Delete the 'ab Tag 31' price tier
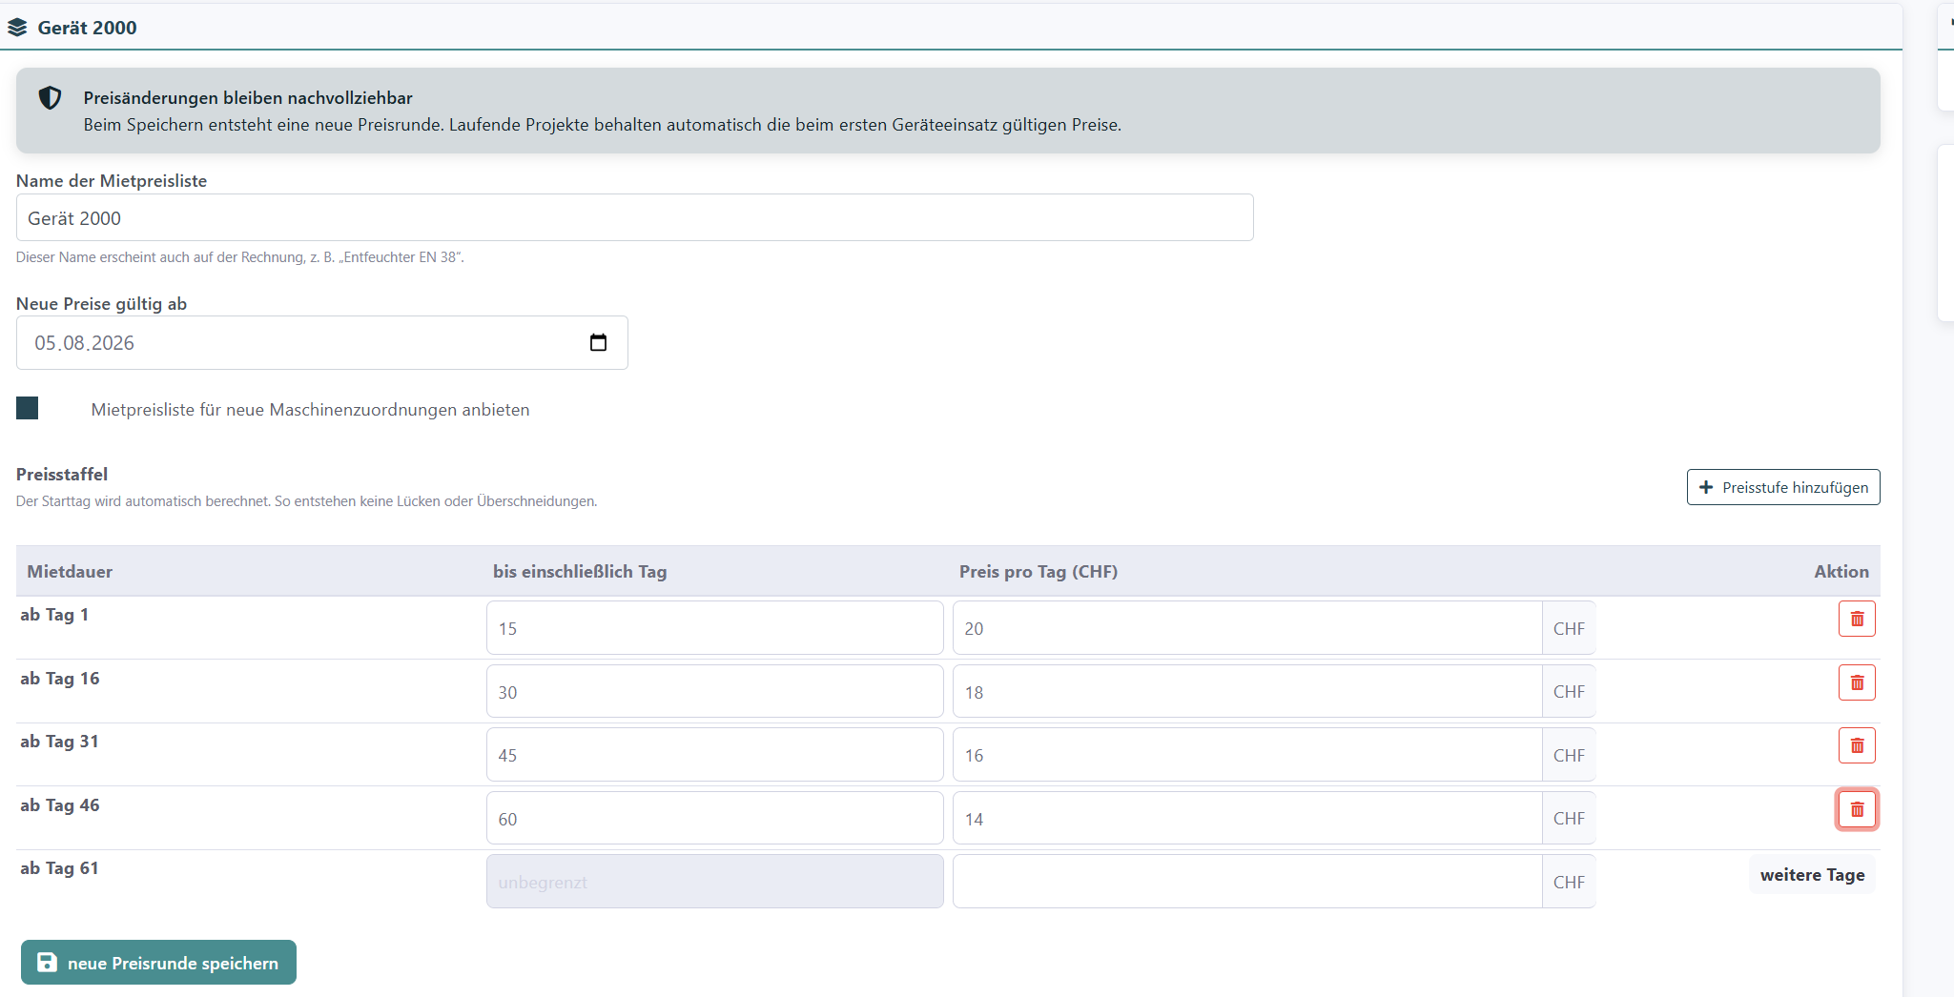Viewport: 1954px width, 997px height. click(1857, 745)
